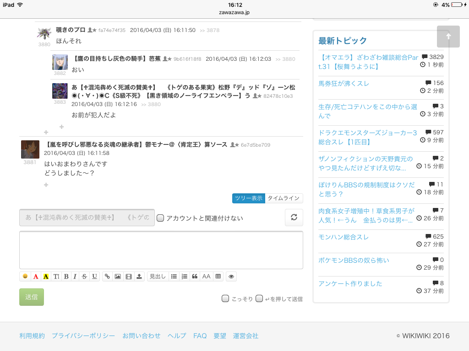Click the bold formatting icon

point(66,277)
